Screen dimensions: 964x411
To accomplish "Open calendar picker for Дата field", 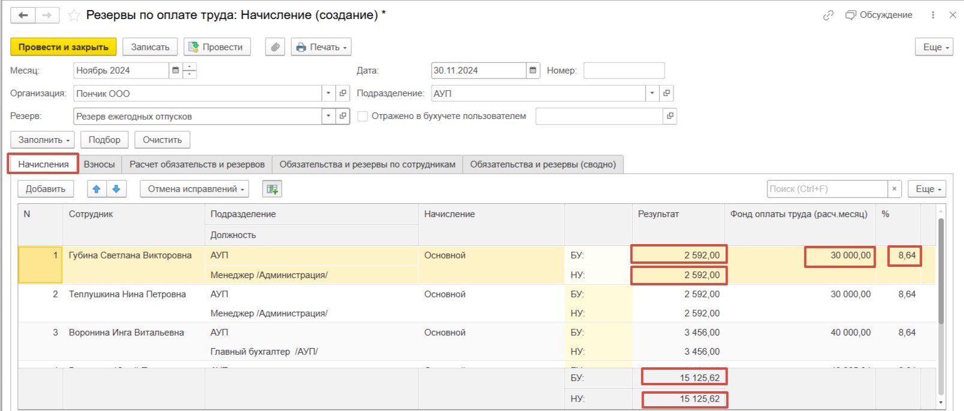I will [533, 70].
